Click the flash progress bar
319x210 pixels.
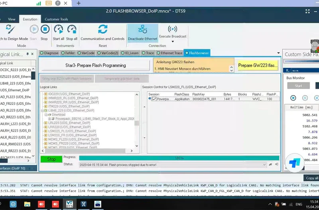(x=173, y=158)
